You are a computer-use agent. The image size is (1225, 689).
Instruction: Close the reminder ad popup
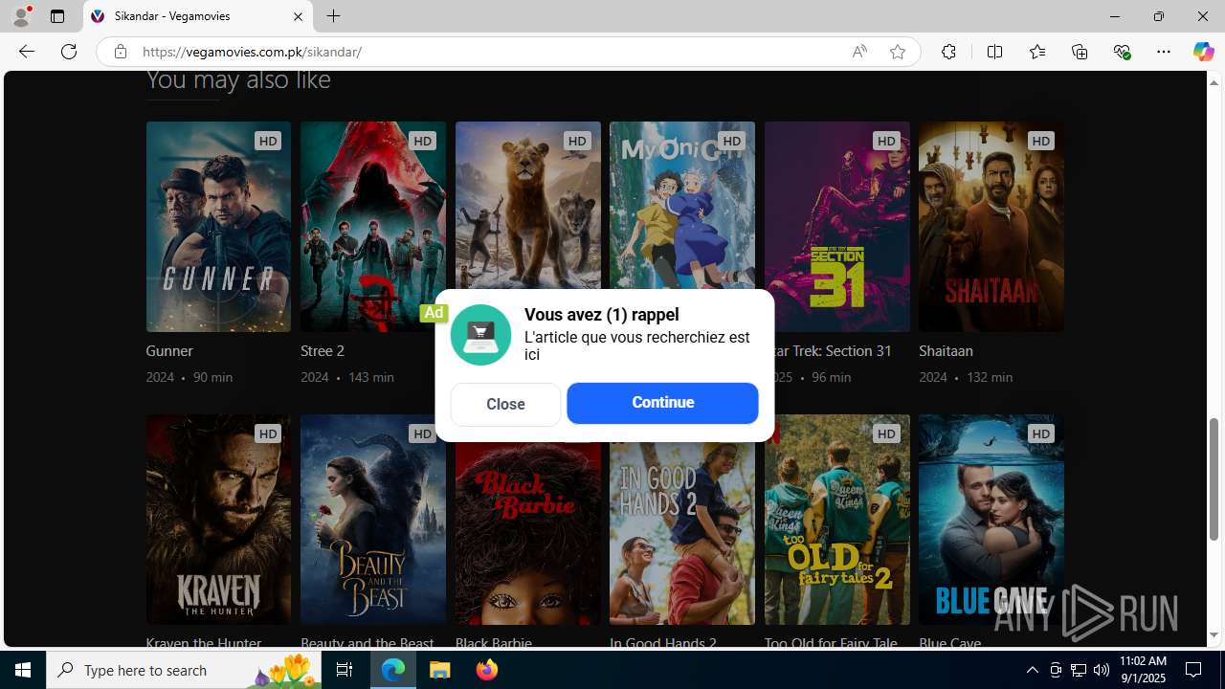[505, 404]
